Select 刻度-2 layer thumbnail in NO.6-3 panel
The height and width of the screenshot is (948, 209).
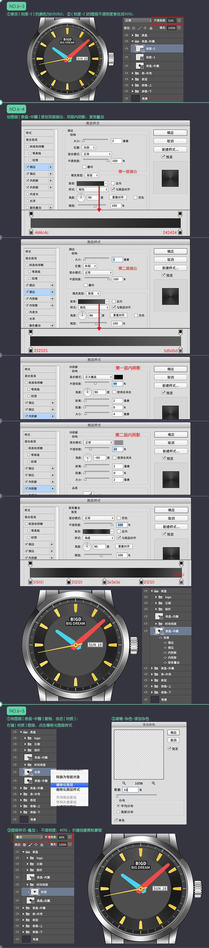coord(140,48)
